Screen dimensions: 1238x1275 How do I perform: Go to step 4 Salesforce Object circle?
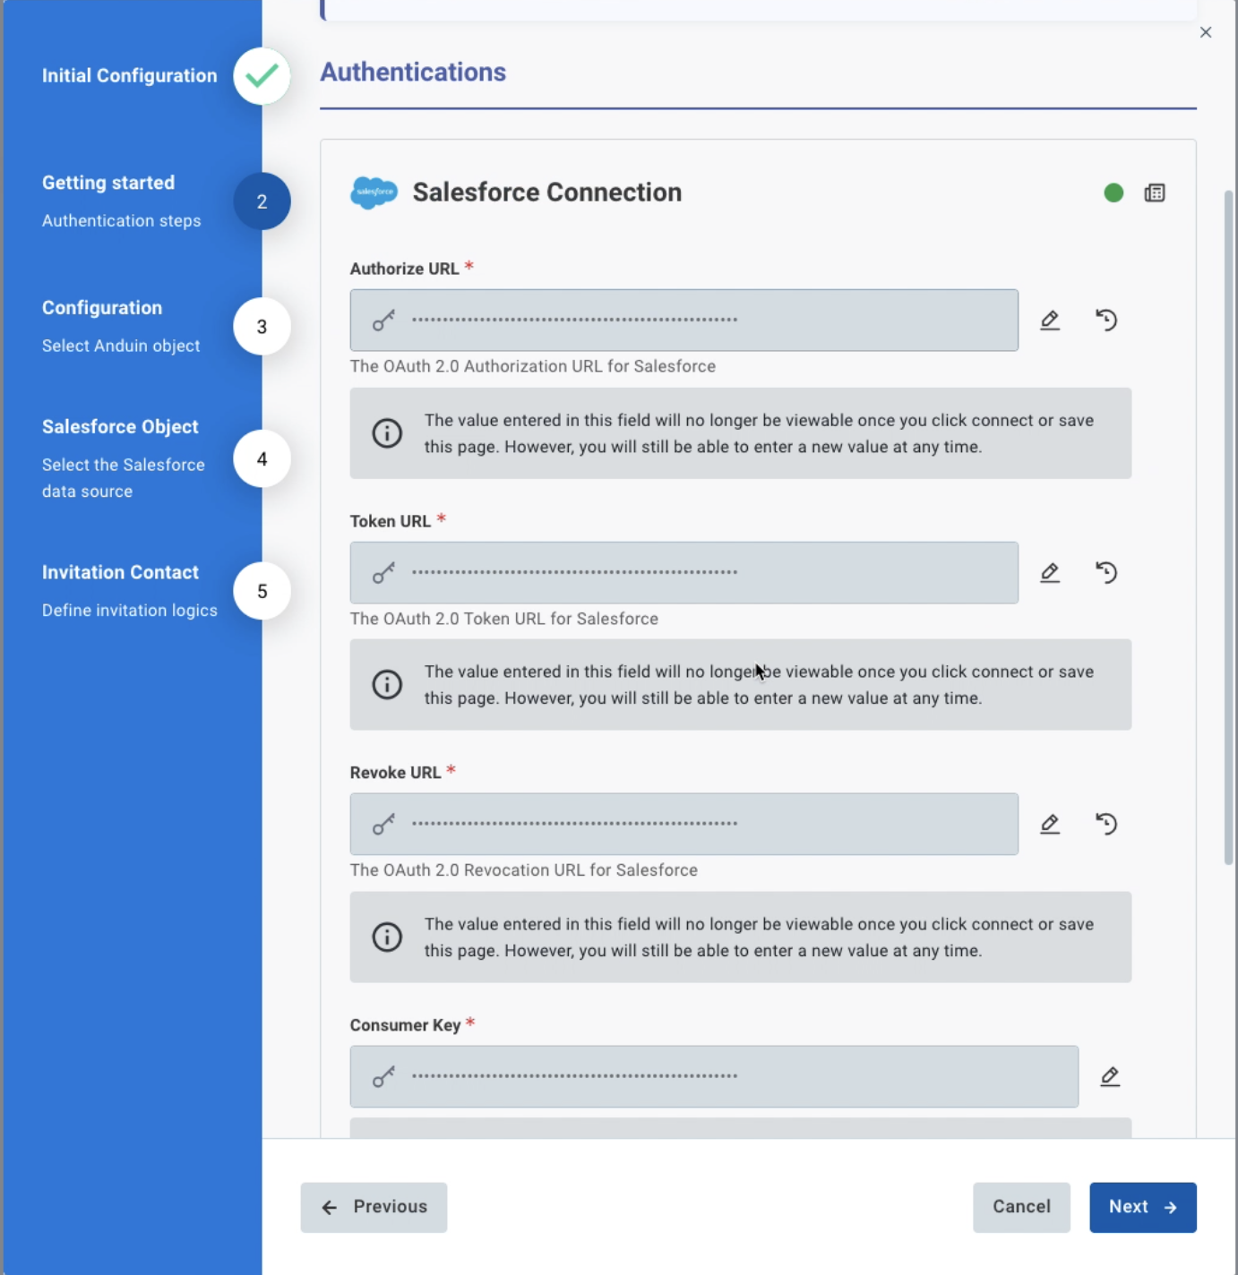[262, 459]
